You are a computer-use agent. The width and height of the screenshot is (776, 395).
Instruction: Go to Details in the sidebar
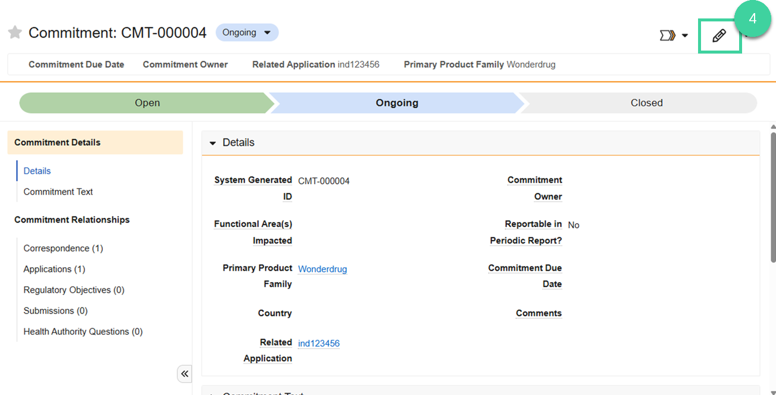point(37,171)
